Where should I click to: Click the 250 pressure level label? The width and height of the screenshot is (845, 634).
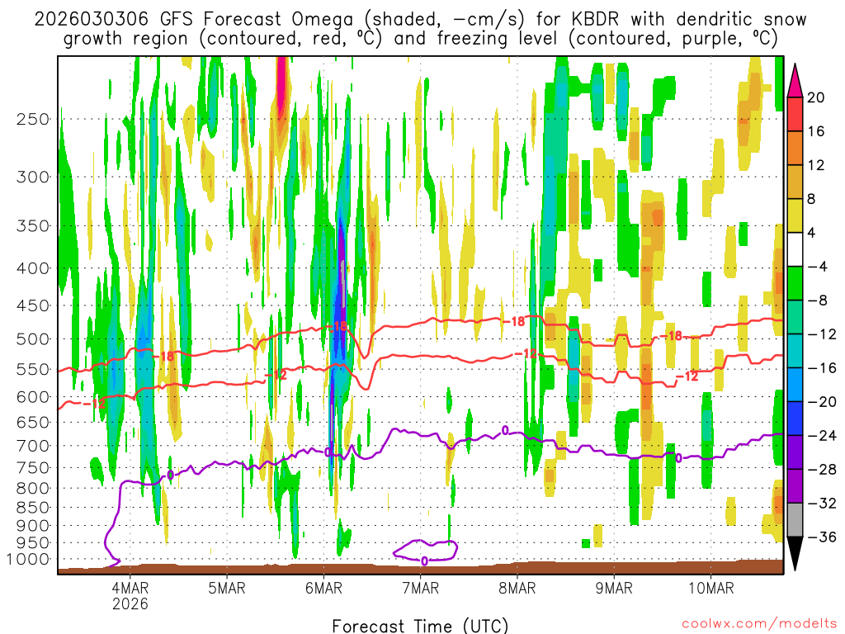click(x=33, y=119)
